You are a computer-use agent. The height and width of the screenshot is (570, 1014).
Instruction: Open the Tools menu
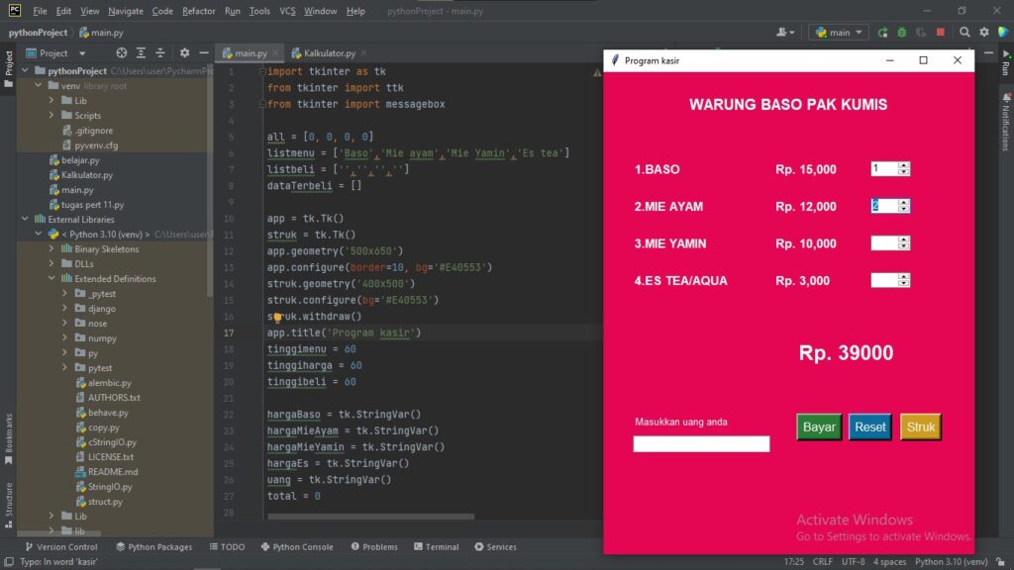[x=259, y=11]
